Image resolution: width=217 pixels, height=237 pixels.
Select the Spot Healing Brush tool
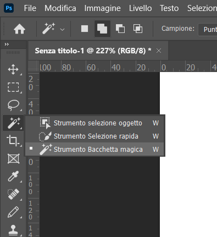tap(13, 194)
